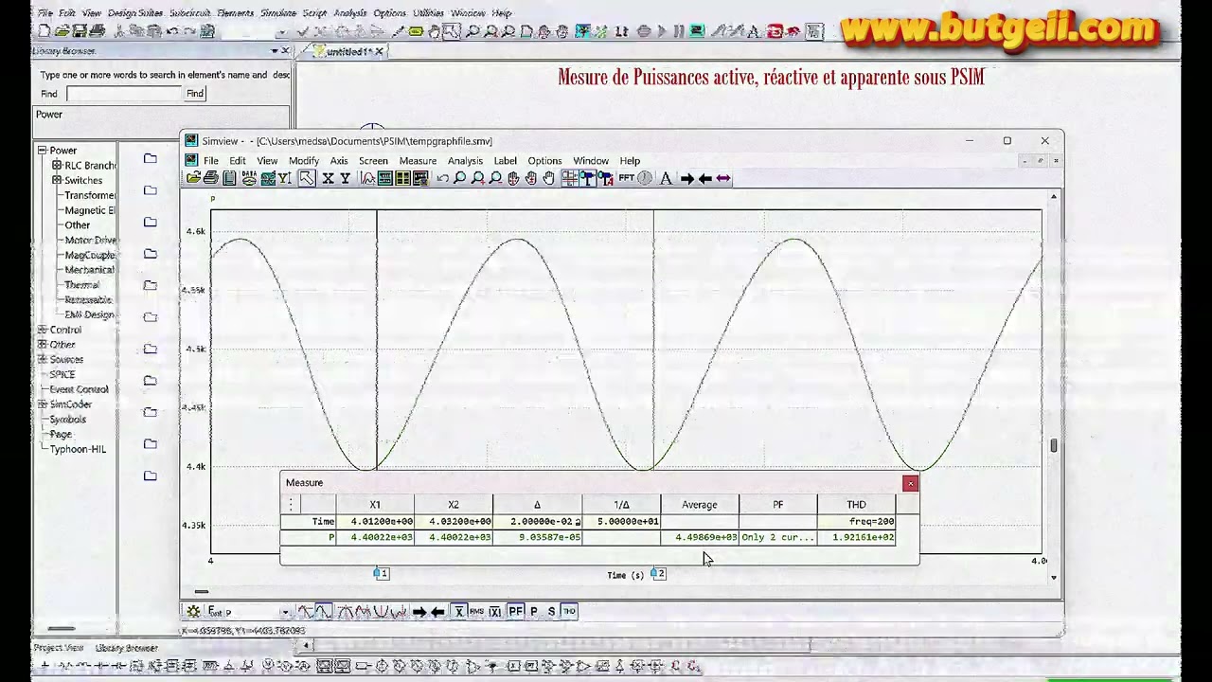Click the DATA view icon in Simview toolbar

coord(248,178)
